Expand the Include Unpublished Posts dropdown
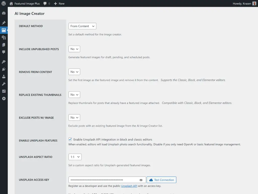This screenshot has width=258, height=194. click(74, 49)
